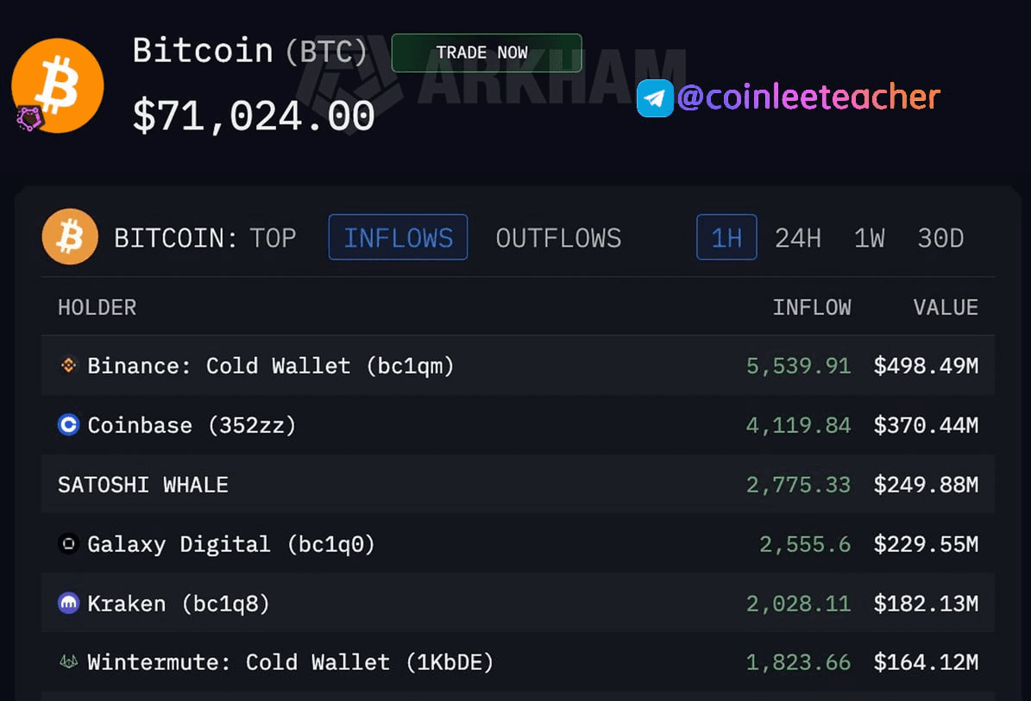This screenshot has height=701, width=1031.
Task: Click the large Bitcoin logo icon
Action: 58,85
